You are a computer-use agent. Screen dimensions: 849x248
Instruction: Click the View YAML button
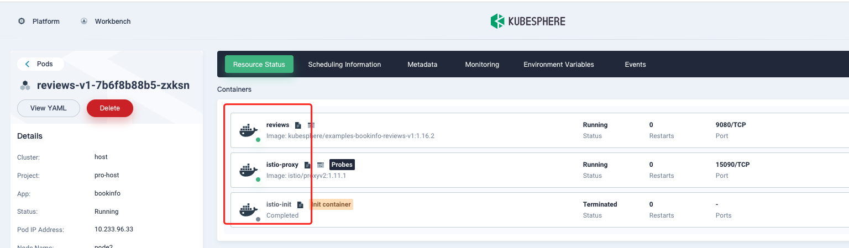(49, 108)
